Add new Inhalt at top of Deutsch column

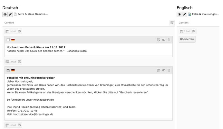coord(11,31)
